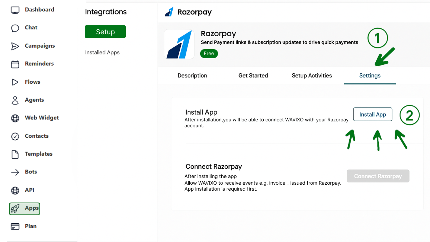Select the Contacts checkmark badge icon
Image resolution: width=430 pixels, height=242 pixels.
pos(15,136)
